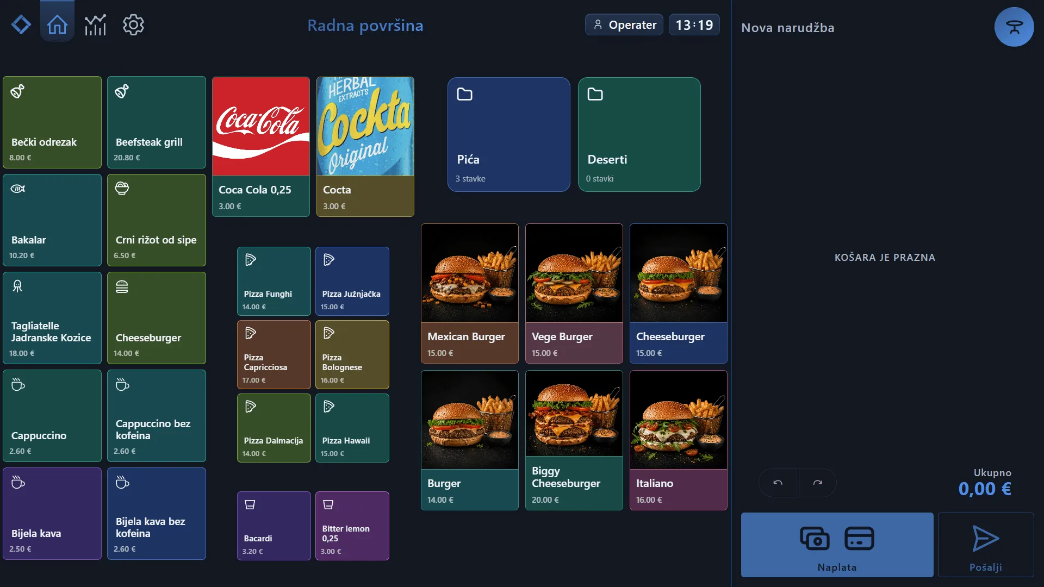1044x587 pixels.
Task: Add Bacardi to the order
Action: pos(274,526)
